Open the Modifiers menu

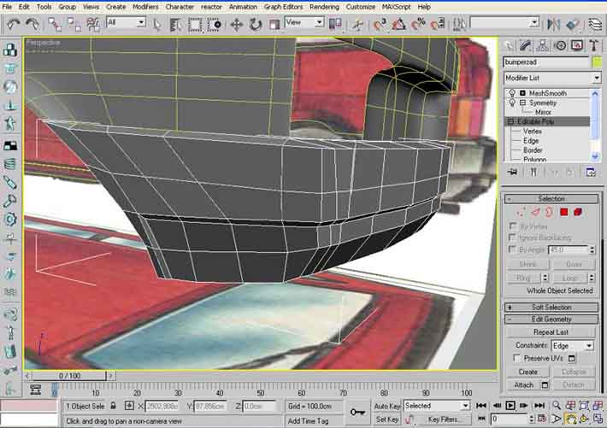(144, 6)
